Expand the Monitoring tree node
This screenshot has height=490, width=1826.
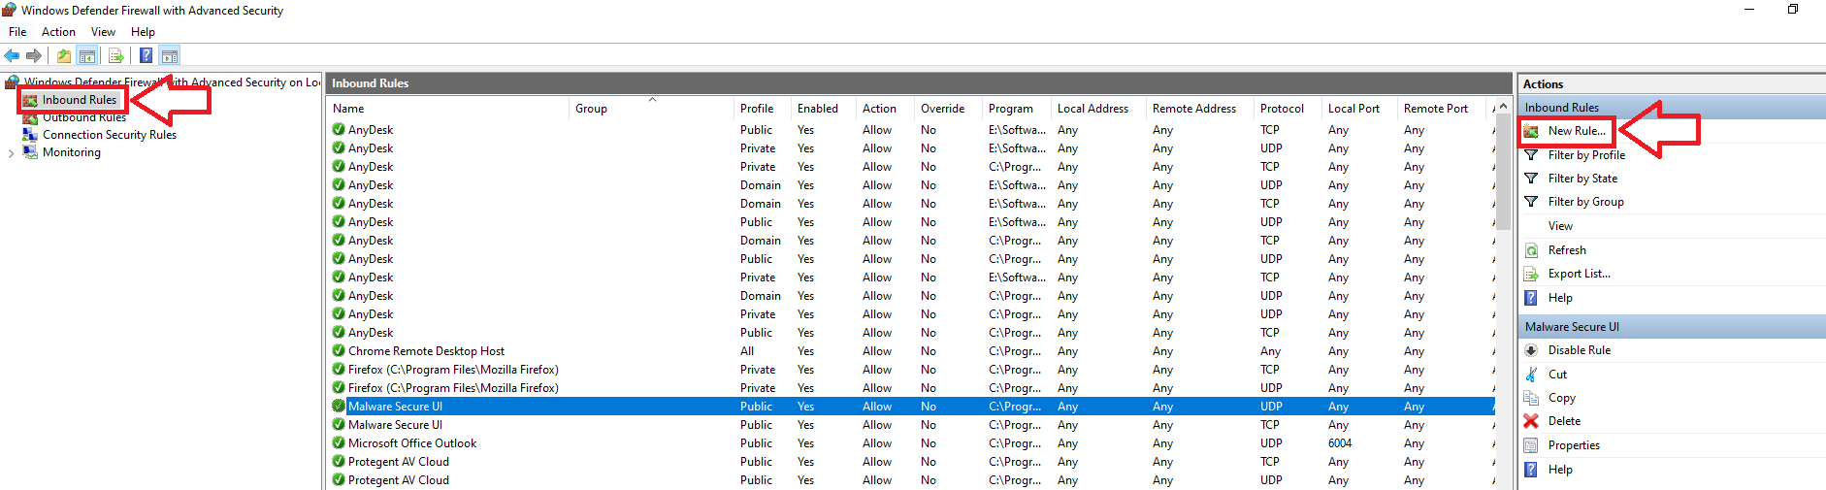tap(11, 152)
